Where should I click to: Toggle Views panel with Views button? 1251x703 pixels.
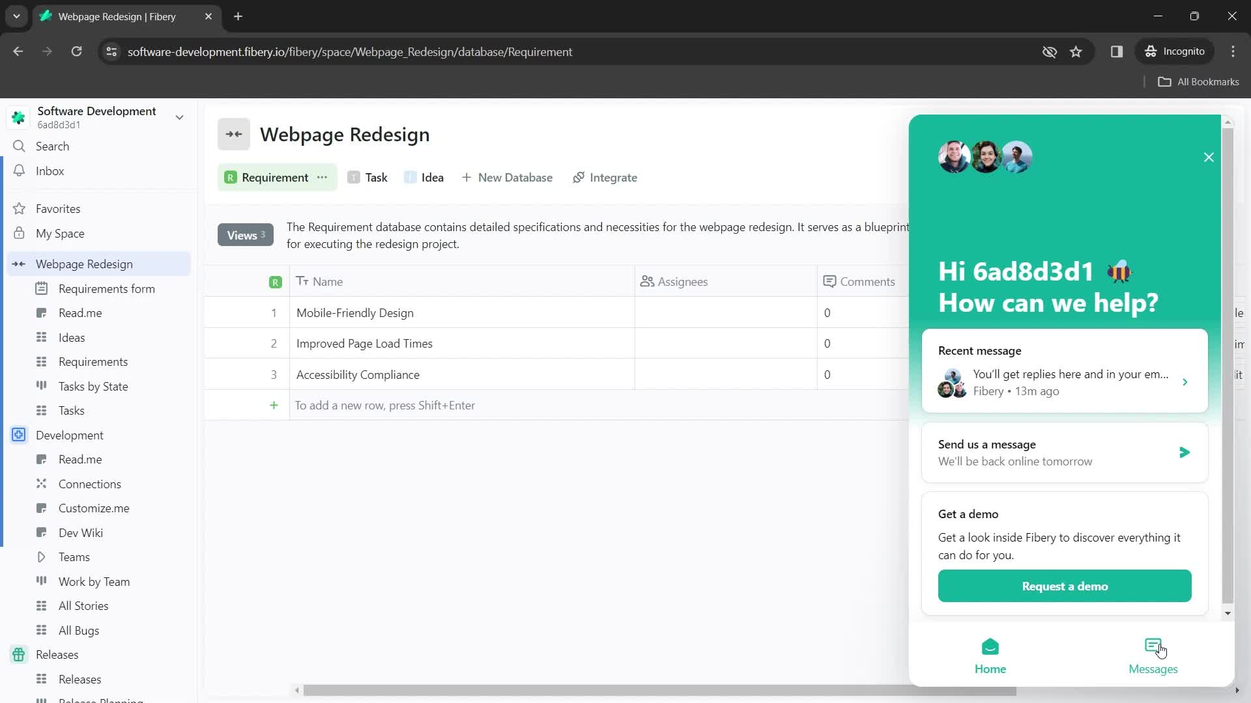click(245, 234)
